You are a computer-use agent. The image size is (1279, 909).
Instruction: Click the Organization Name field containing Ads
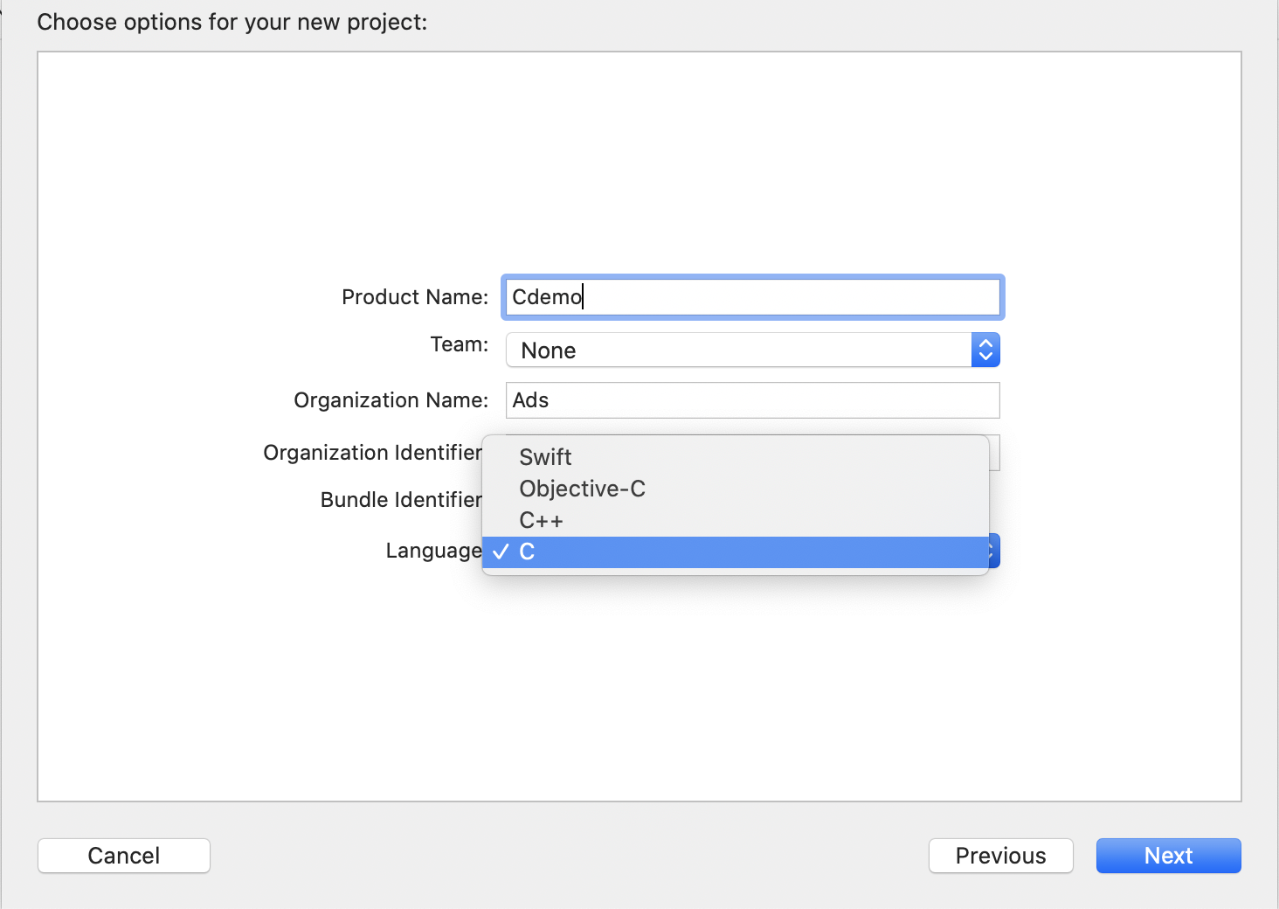751,400
